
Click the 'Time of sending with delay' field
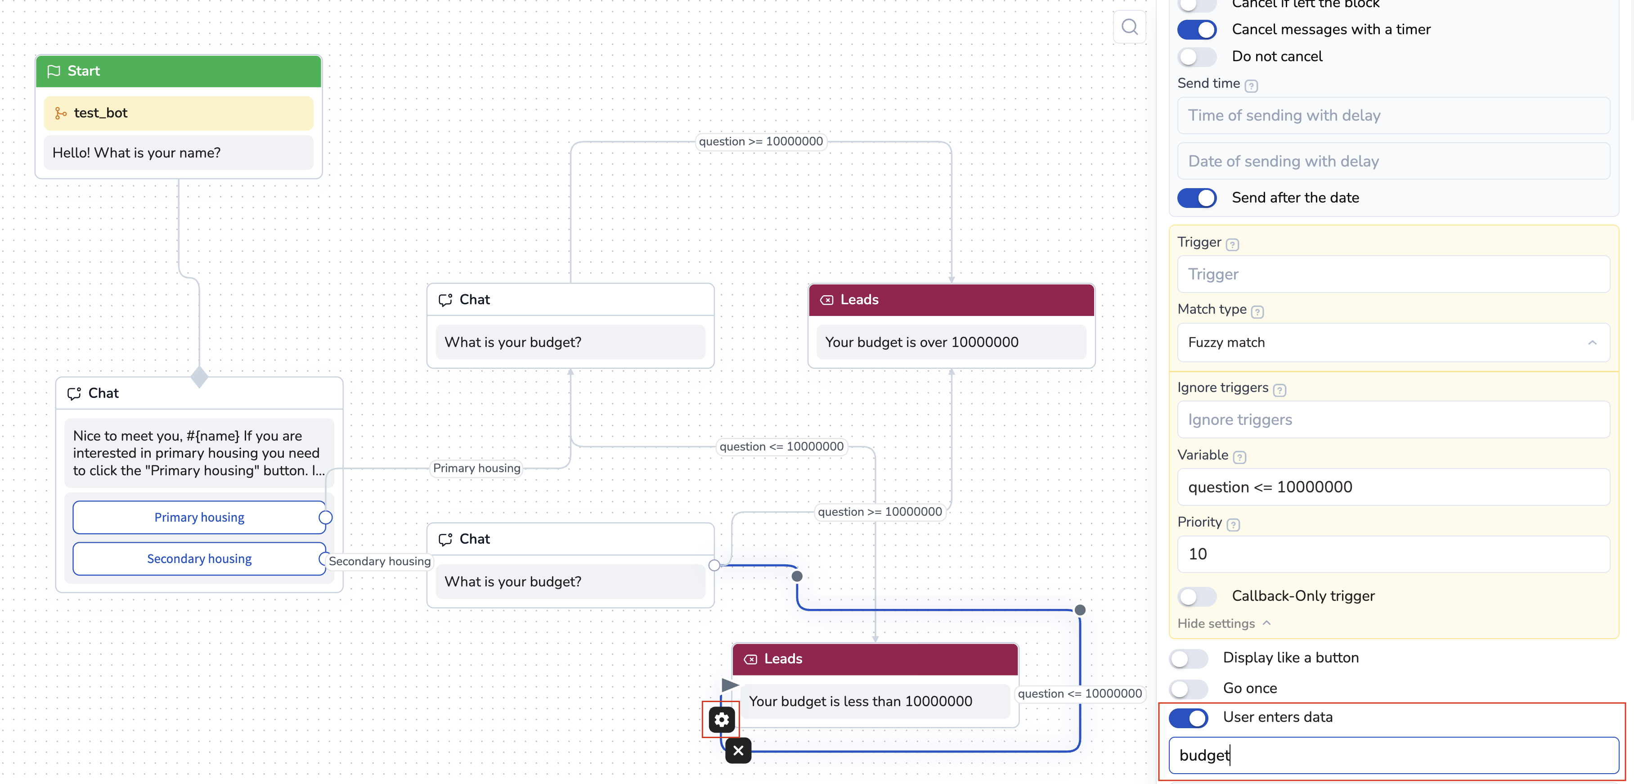tap(1393, 116)
